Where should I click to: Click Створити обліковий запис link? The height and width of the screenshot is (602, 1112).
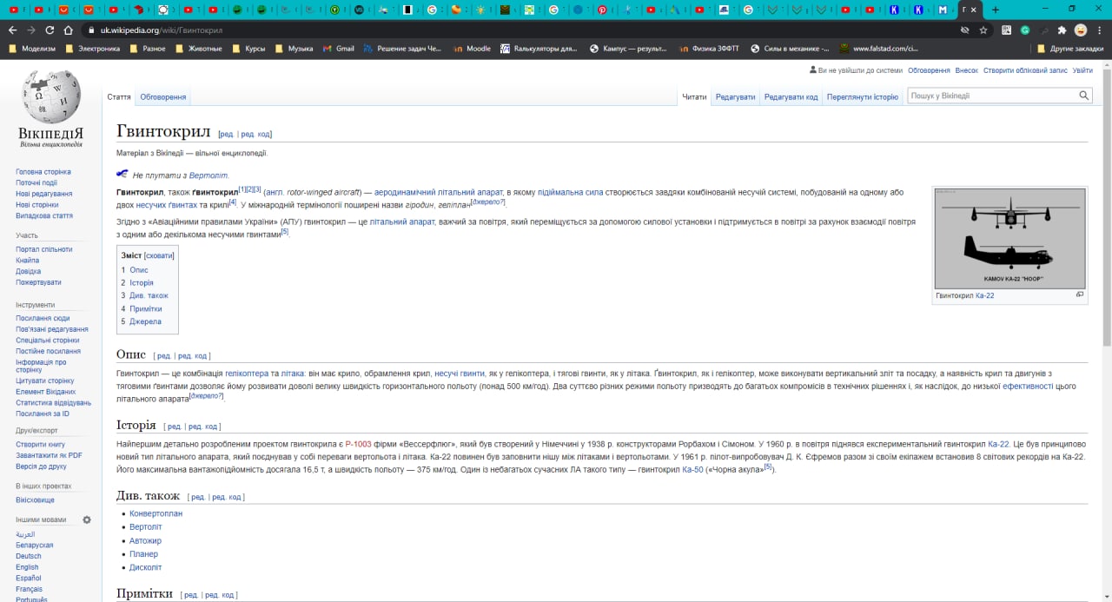[x=1025, y=70]
